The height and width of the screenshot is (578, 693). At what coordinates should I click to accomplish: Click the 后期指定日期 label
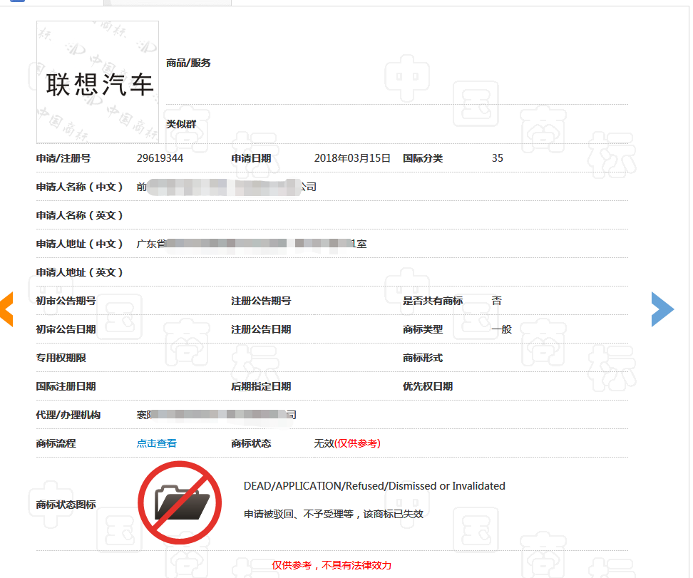point(261,387)
